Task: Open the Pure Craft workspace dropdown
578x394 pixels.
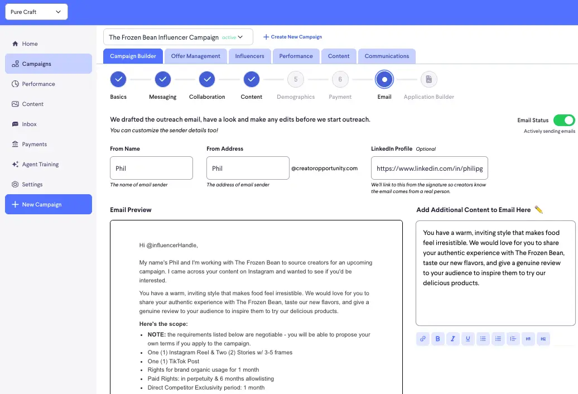Action: point(36,12)
